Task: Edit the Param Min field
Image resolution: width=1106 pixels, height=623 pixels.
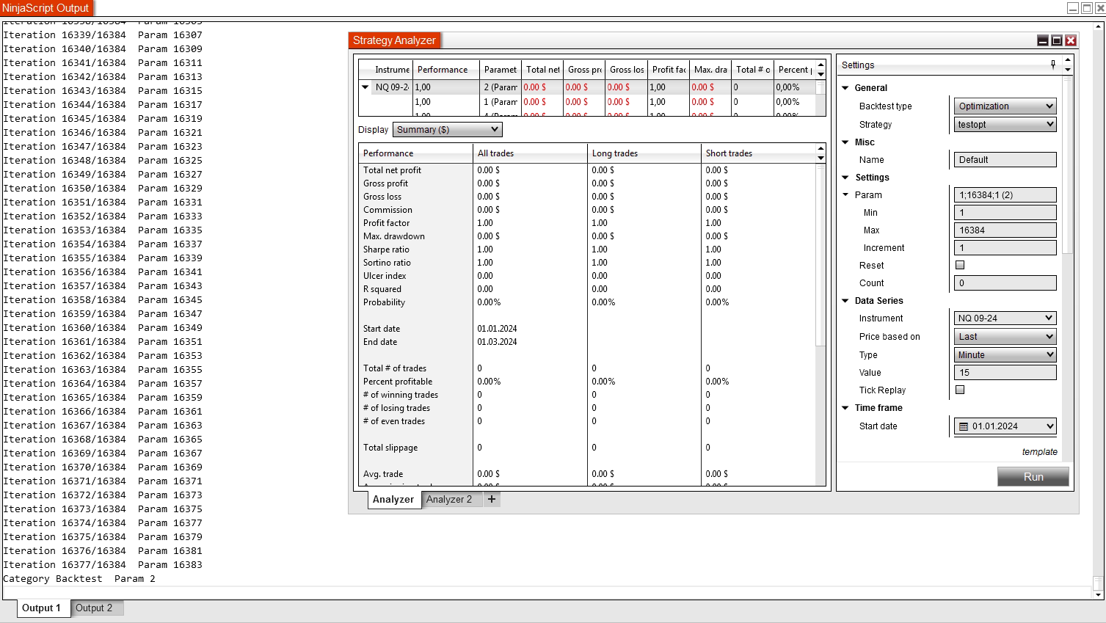Action: (x=1005, y=213)
